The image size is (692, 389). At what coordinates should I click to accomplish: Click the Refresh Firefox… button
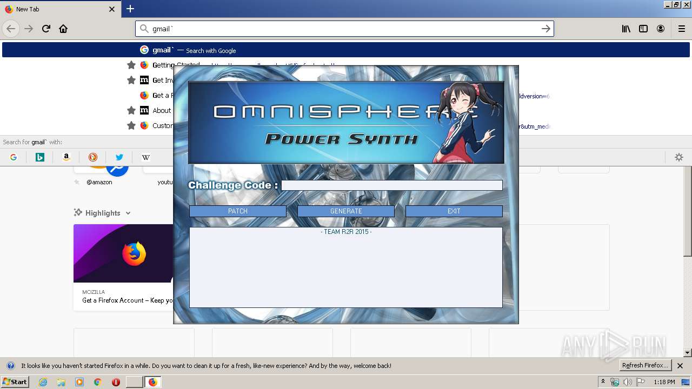click(644, 365)
